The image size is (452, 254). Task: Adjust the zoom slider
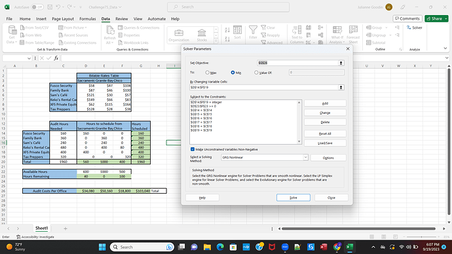(x=422, y=237)
